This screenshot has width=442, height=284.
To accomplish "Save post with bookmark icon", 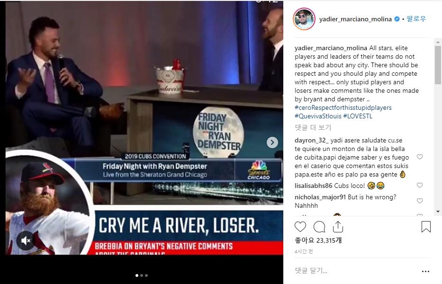I will 426,227.
